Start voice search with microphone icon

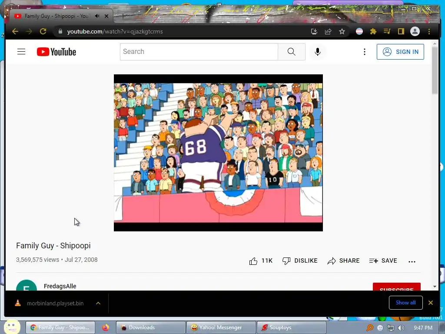(x=318, y=52)
